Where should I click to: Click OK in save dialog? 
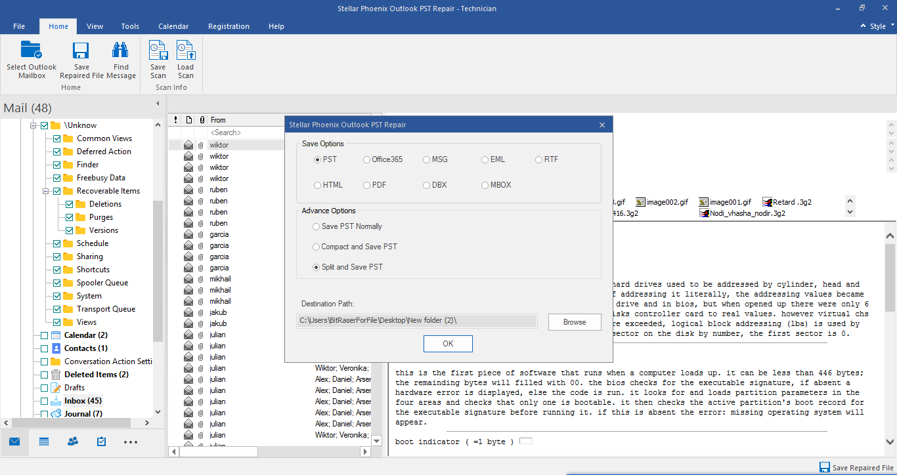tap(448, 344)
